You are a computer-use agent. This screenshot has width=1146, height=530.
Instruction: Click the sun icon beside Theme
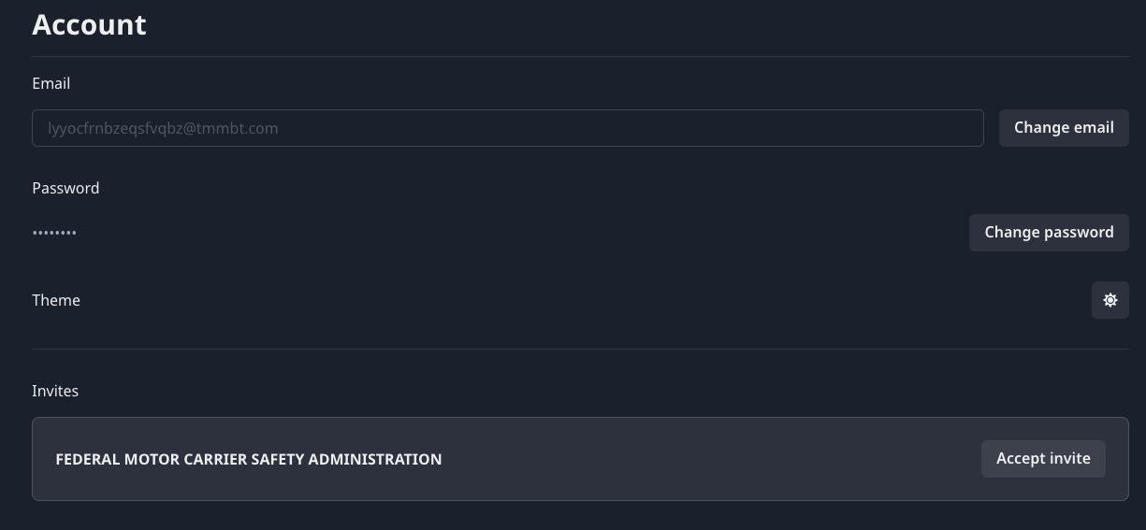1110,300
